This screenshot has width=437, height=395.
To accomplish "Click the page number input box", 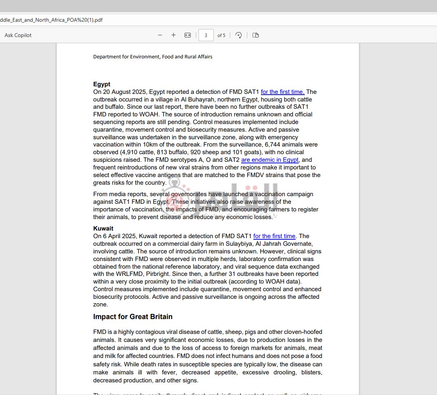I will 206,35.
